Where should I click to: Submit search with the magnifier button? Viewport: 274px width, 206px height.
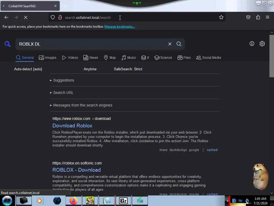point(179,44)
